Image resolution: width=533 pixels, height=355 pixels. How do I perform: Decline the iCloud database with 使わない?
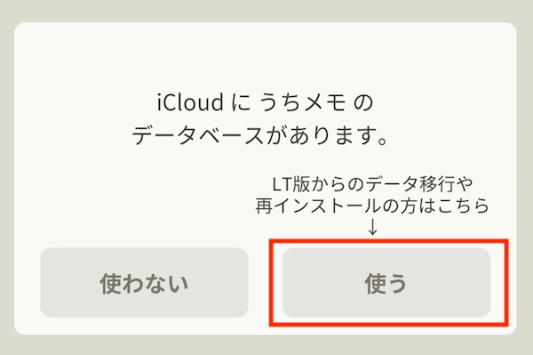(x=144, y=283)
